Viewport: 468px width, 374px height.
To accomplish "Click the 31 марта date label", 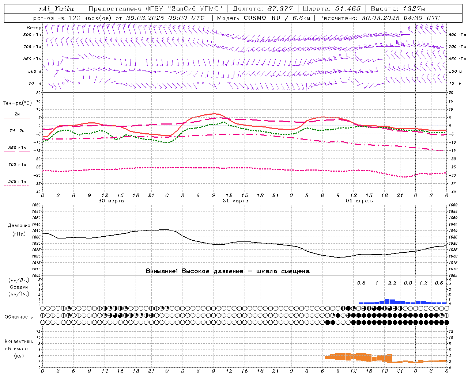I will 235,201.
